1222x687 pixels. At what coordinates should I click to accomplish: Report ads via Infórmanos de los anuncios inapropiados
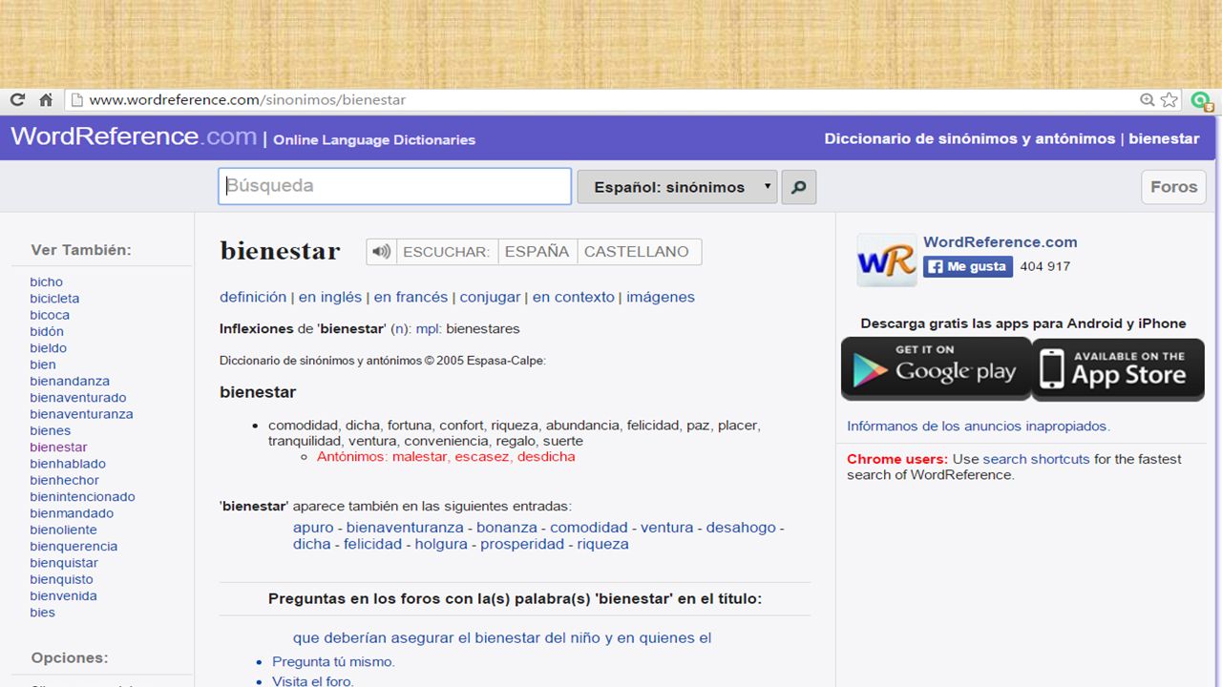[x=979, y=427]
